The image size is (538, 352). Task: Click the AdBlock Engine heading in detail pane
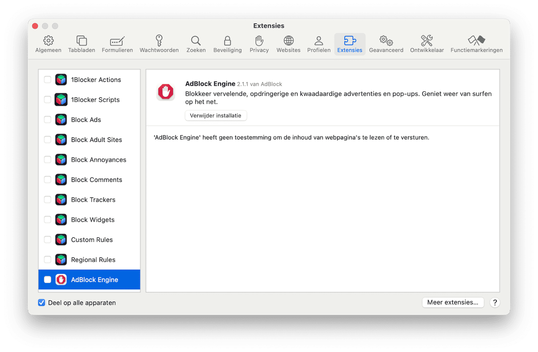tap(210, 84)
